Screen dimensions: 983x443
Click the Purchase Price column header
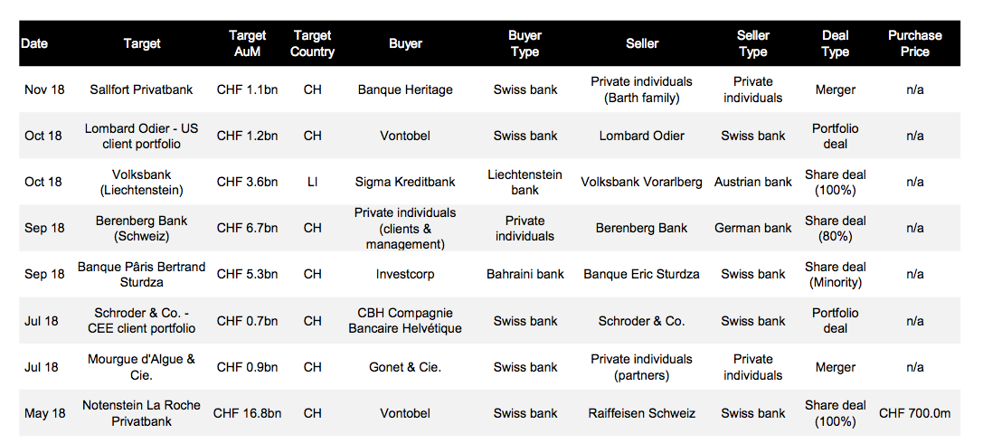click(914, 43)
